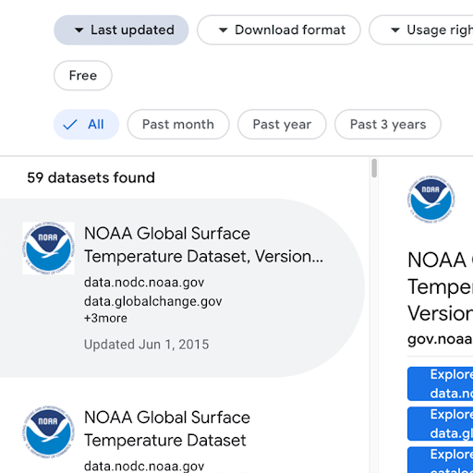Screen dimensions: 473x473
Task: Click data.globalchange.gov source text
Action: click(153, 301)
